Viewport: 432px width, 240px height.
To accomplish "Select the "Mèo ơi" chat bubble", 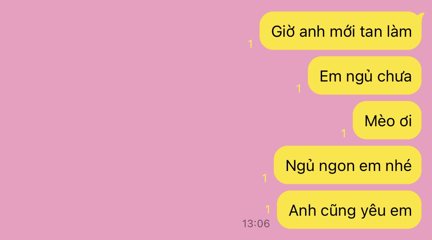I will coord(387,120).
